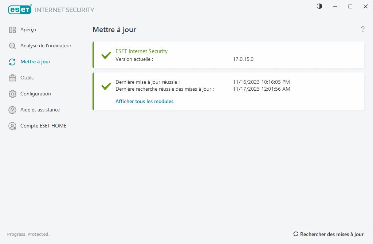Click Rechercher des mises à jour button
This screenshot has height=244, width=373.
tap(328, 234)
